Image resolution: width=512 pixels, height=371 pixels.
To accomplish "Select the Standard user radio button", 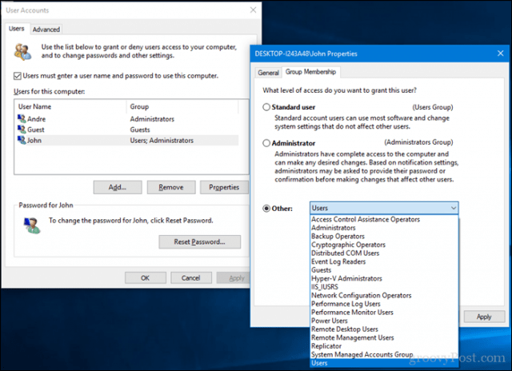I will click(x=266, y=107).
